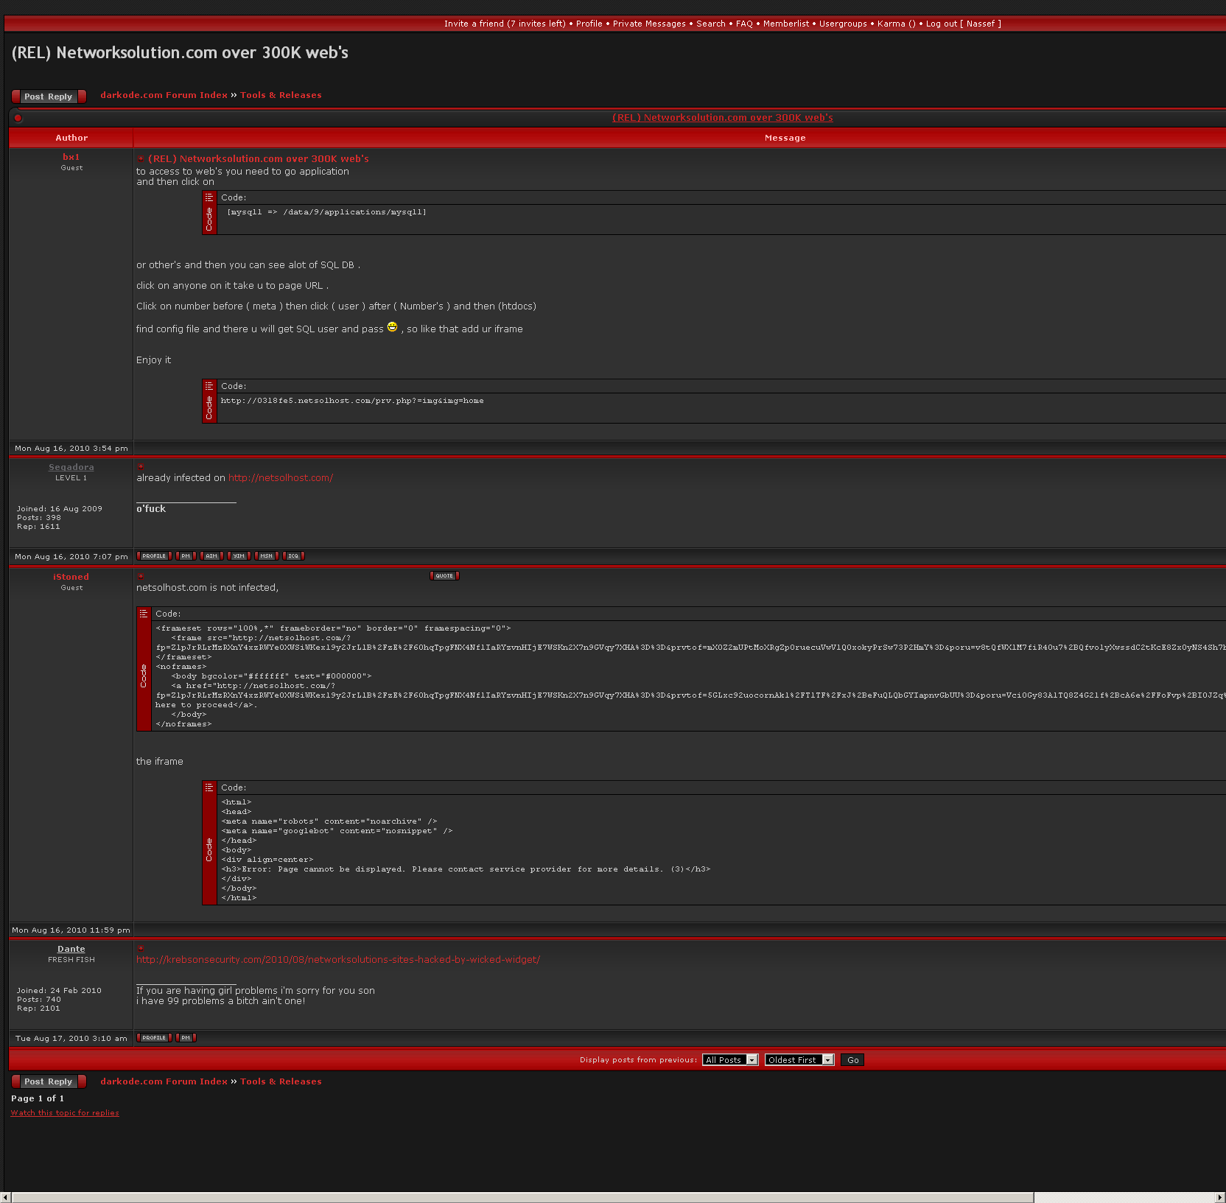Screen dimensions: 1226x1203
Task: Click 'Watch this topic for replies' link
Action: [x=65, y=1113]
